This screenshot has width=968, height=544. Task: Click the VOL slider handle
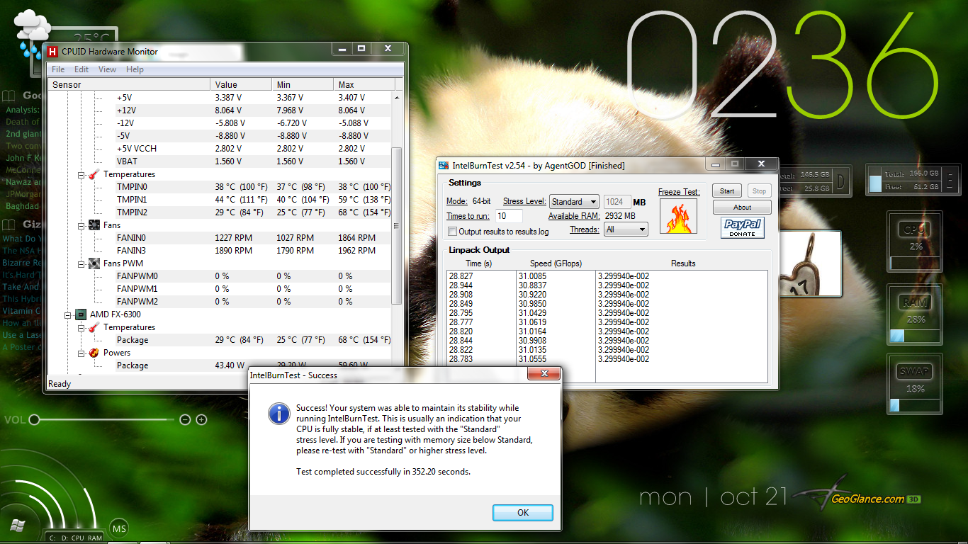pyautogui.click(x=33, y=420)
